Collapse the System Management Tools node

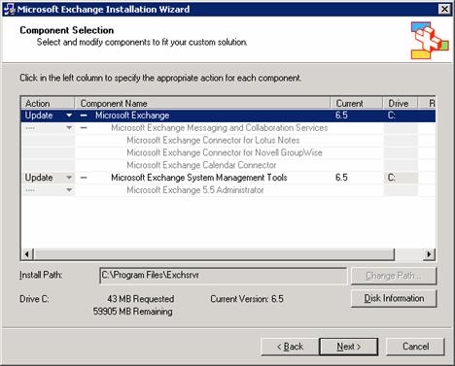pyautogui.click(x=84, y=178)
